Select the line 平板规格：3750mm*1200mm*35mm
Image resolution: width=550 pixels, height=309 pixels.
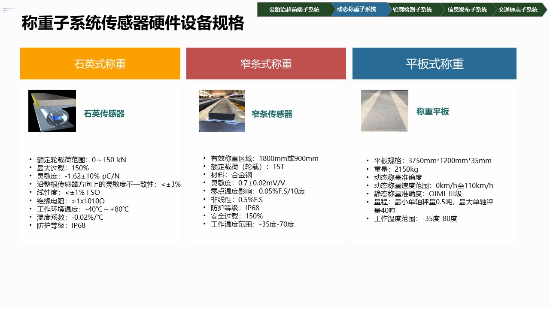pyautogui.click(x=433, y=161)
